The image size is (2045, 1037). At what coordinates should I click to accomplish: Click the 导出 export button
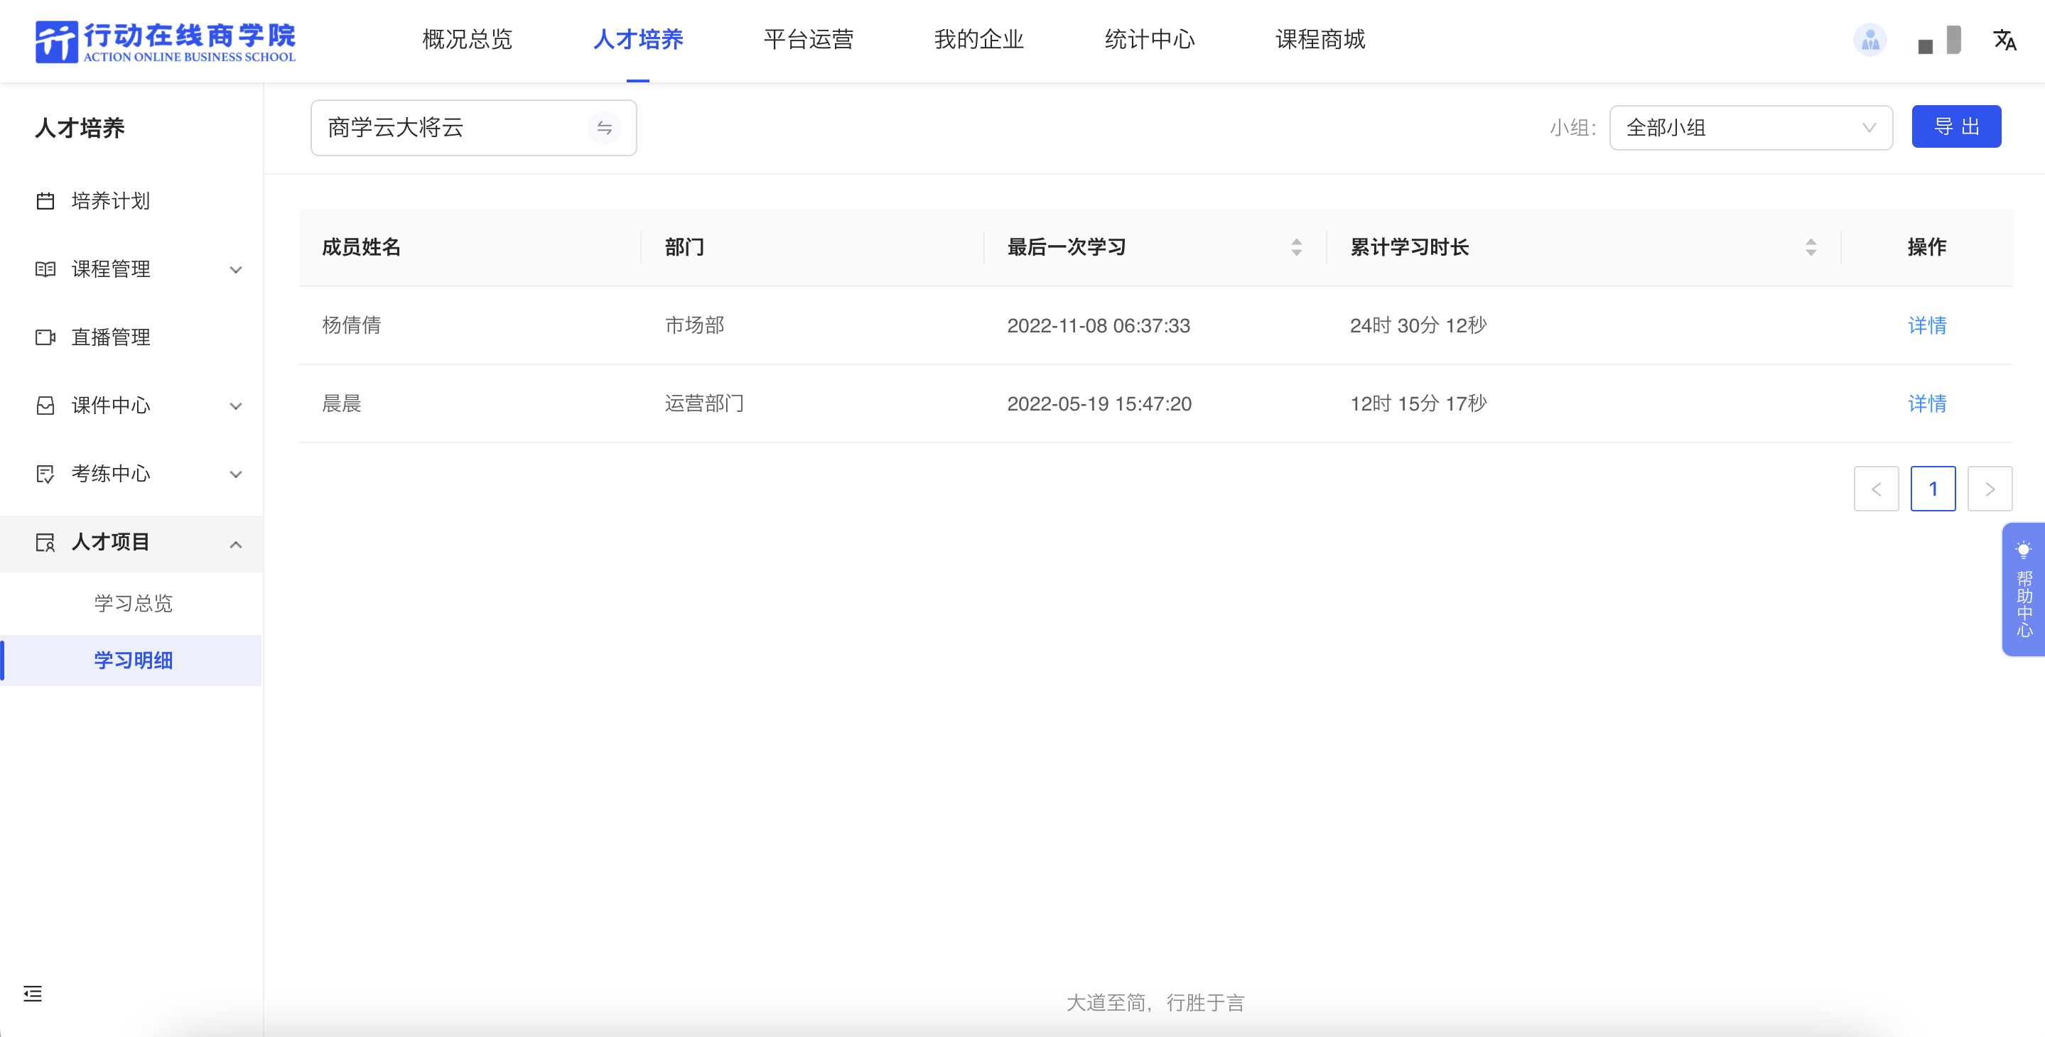pyautogui.click(x=1956, y=126)
